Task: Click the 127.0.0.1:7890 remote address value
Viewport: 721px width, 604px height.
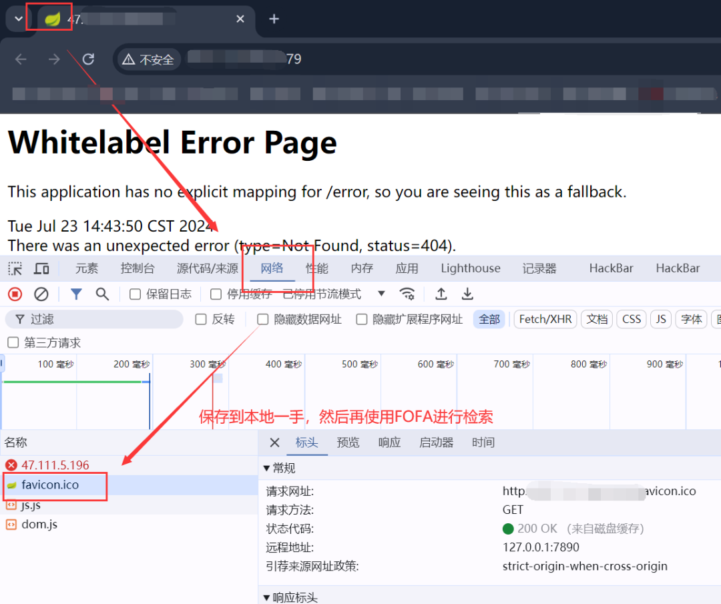Action: pyautogui.click(x=541, y=547)
